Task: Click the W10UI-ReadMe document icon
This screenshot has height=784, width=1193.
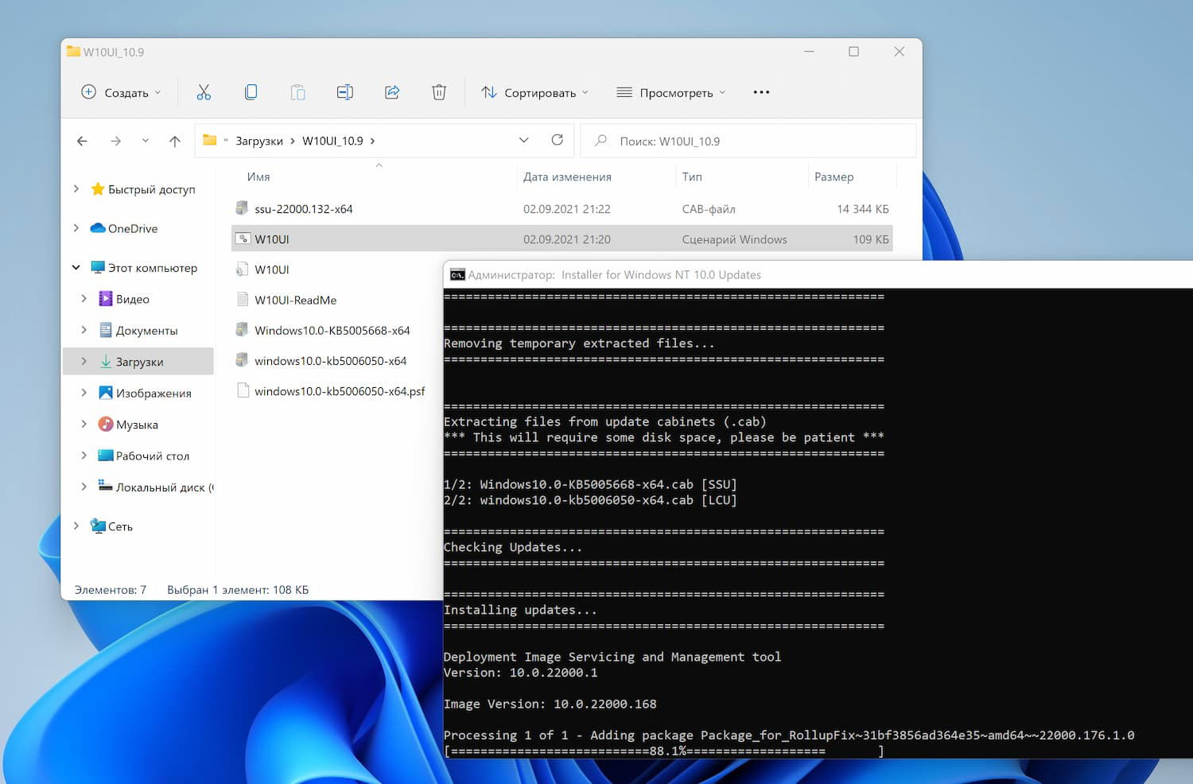Action: pos(243,300)
